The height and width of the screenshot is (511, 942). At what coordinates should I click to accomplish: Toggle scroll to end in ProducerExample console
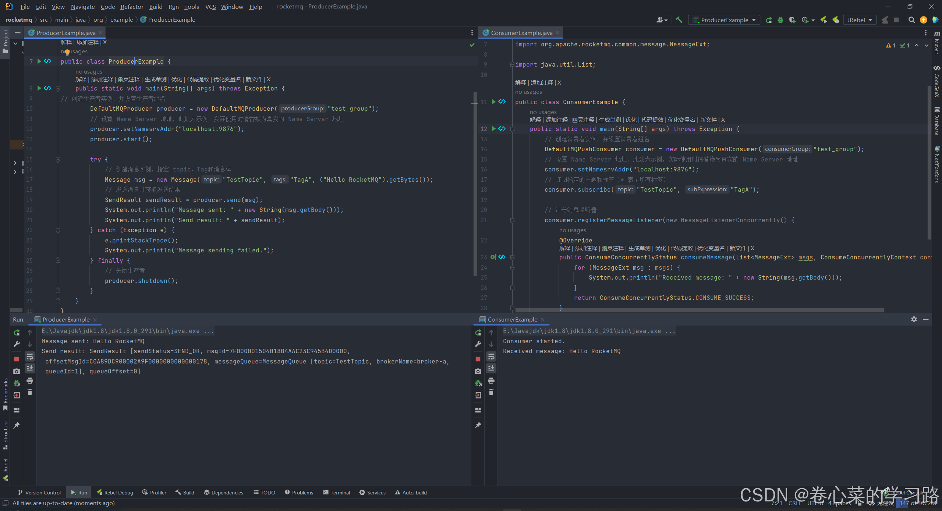30,368
